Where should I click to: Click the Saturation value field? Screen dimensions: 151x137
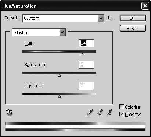(86, 65)
